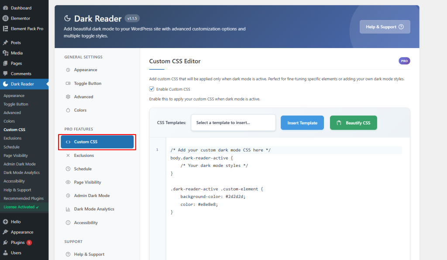The width and height of the screenshot is (447, 260).
Task: Click the Toggle Button switch icon
Action: click(68, 83)
